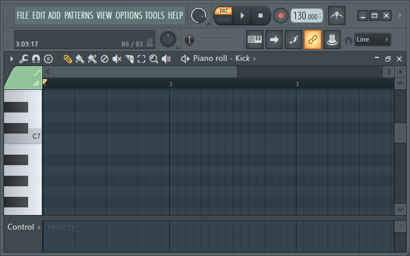Viewport: 410px width, 256px height.
Task: Click bar 3 on the timeline ruler
Action: tap(297, 84)
